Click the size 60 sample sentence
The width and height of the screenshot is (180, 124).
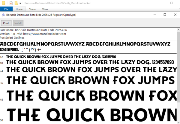click(x=91, y=115)
